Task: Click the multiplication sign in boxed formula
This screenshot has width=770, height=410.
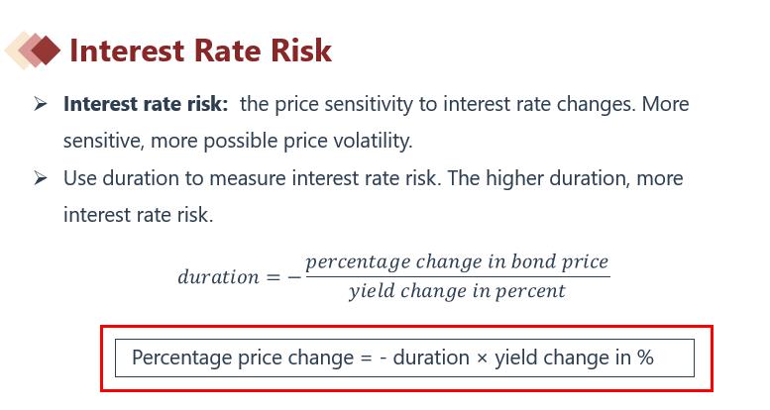Action: (482, 359)
